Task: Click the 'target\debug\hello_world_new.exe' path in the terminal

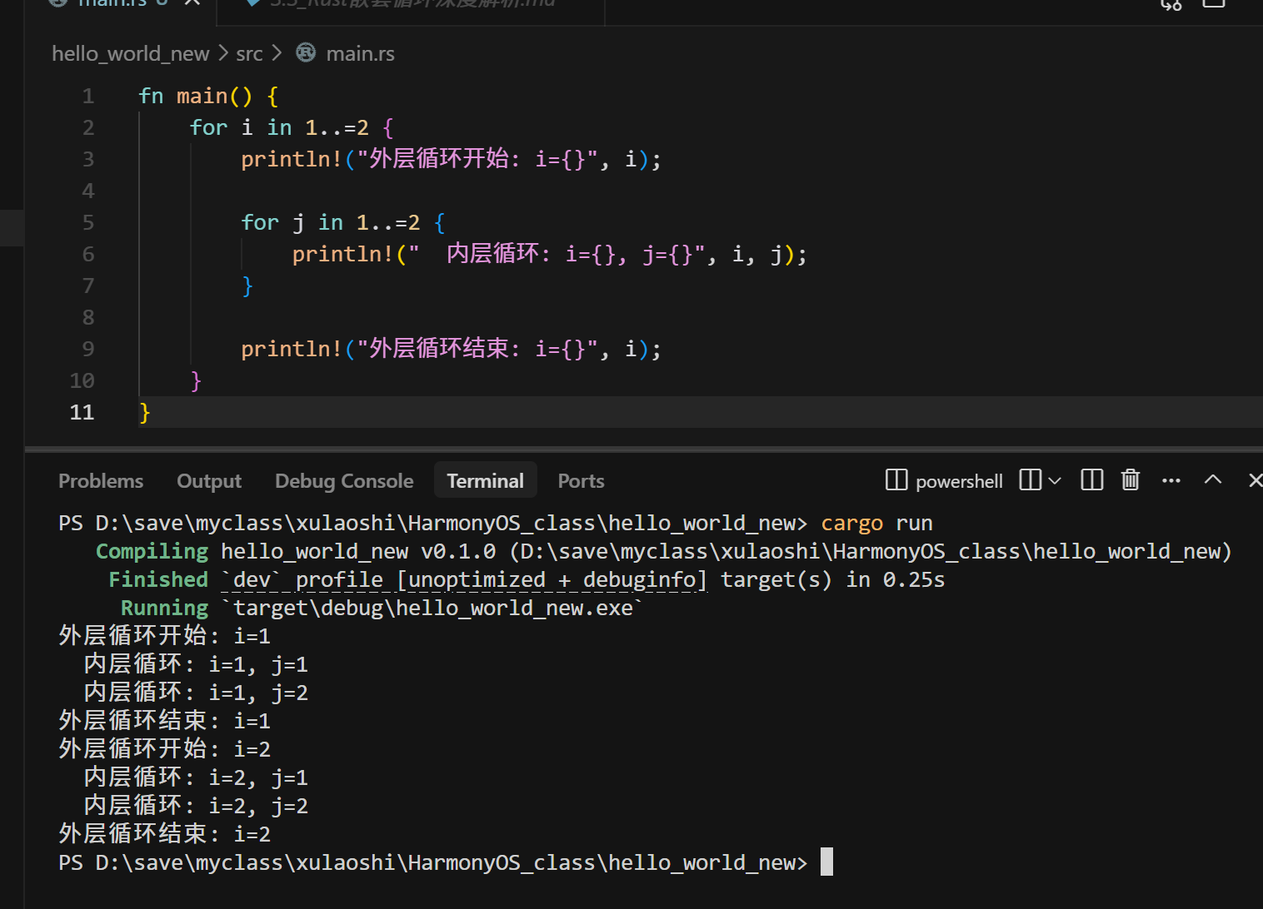Action: 433,608
